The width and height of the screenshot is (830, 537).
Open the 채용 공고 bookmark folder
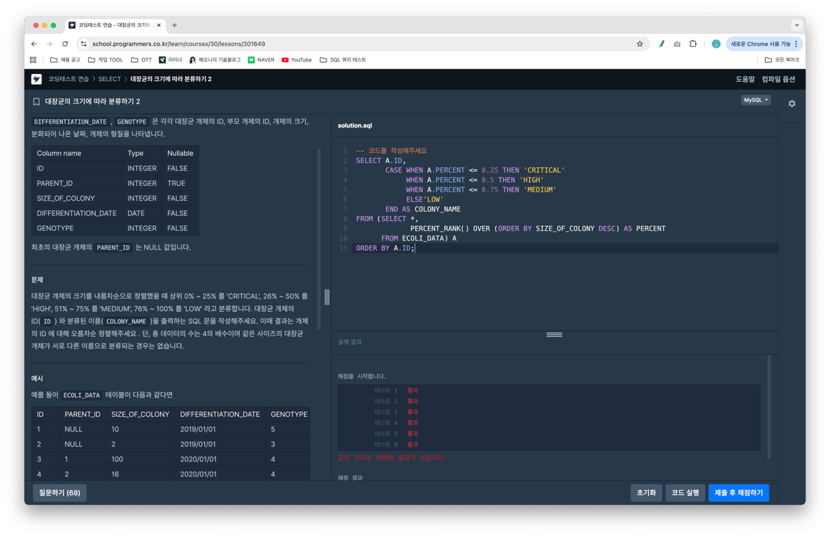pyautogui.click(x=65, y=60)
